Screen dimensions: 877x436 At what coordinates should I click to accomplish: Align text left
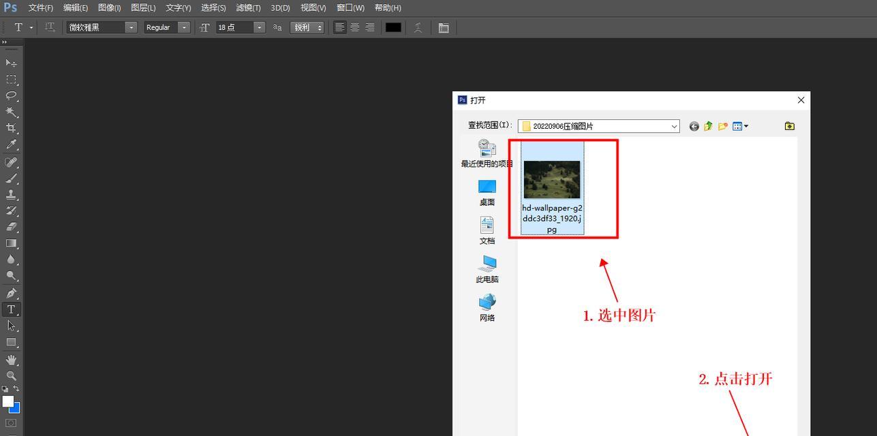(x=340, y=27)
